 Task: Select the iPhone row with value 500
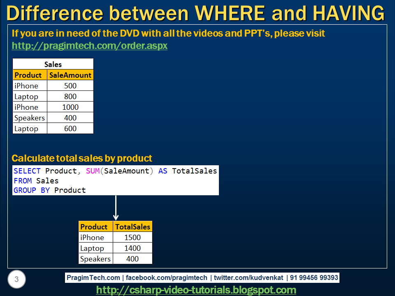click(53, 86)
